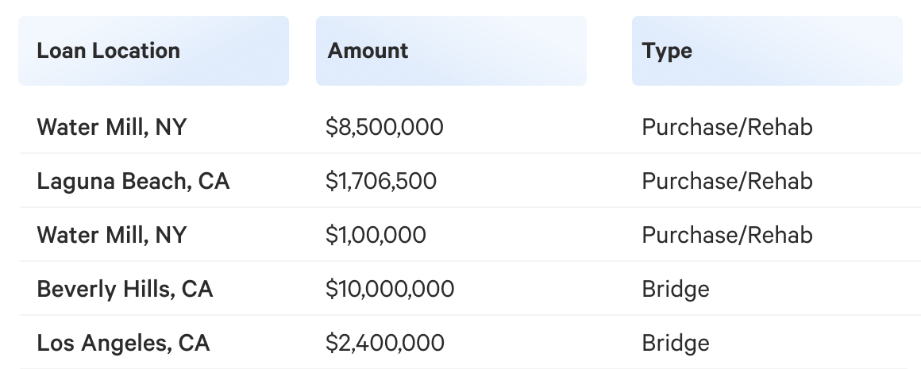Click the $10,000,000 amount cell

390,289
